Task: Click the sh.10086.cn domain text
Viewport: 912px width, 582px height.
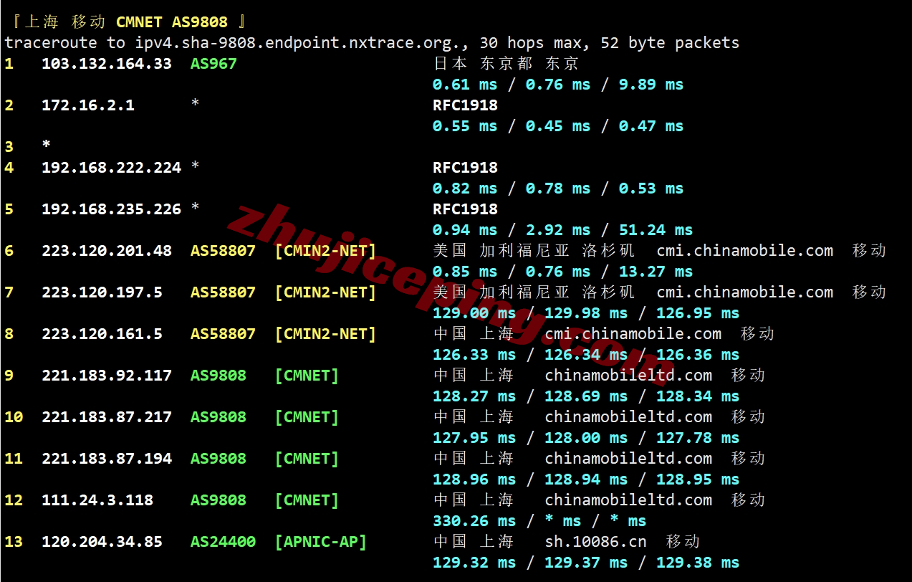Action: coord(596,542)
